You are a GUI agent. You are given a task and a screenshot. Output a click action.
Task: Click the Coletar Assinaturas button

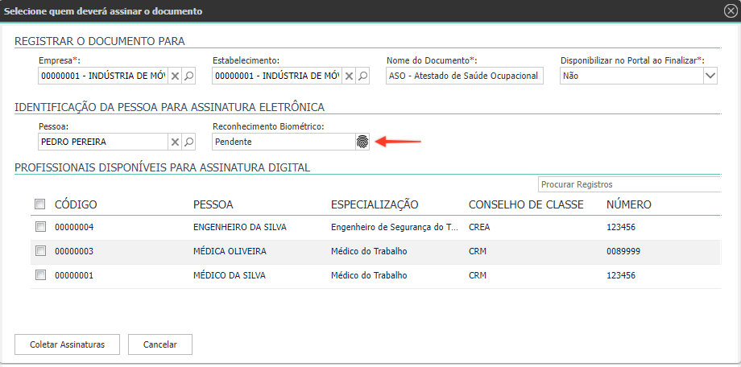coord(67,344)
